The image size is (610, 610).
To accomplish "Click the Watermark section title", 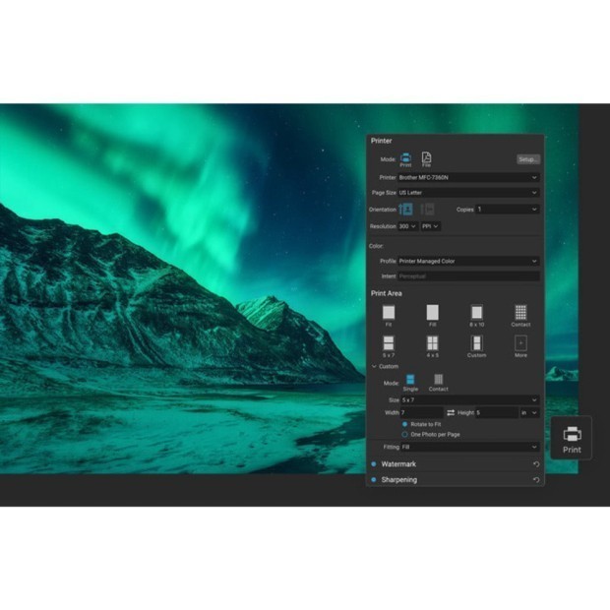I will pos(398,464).
